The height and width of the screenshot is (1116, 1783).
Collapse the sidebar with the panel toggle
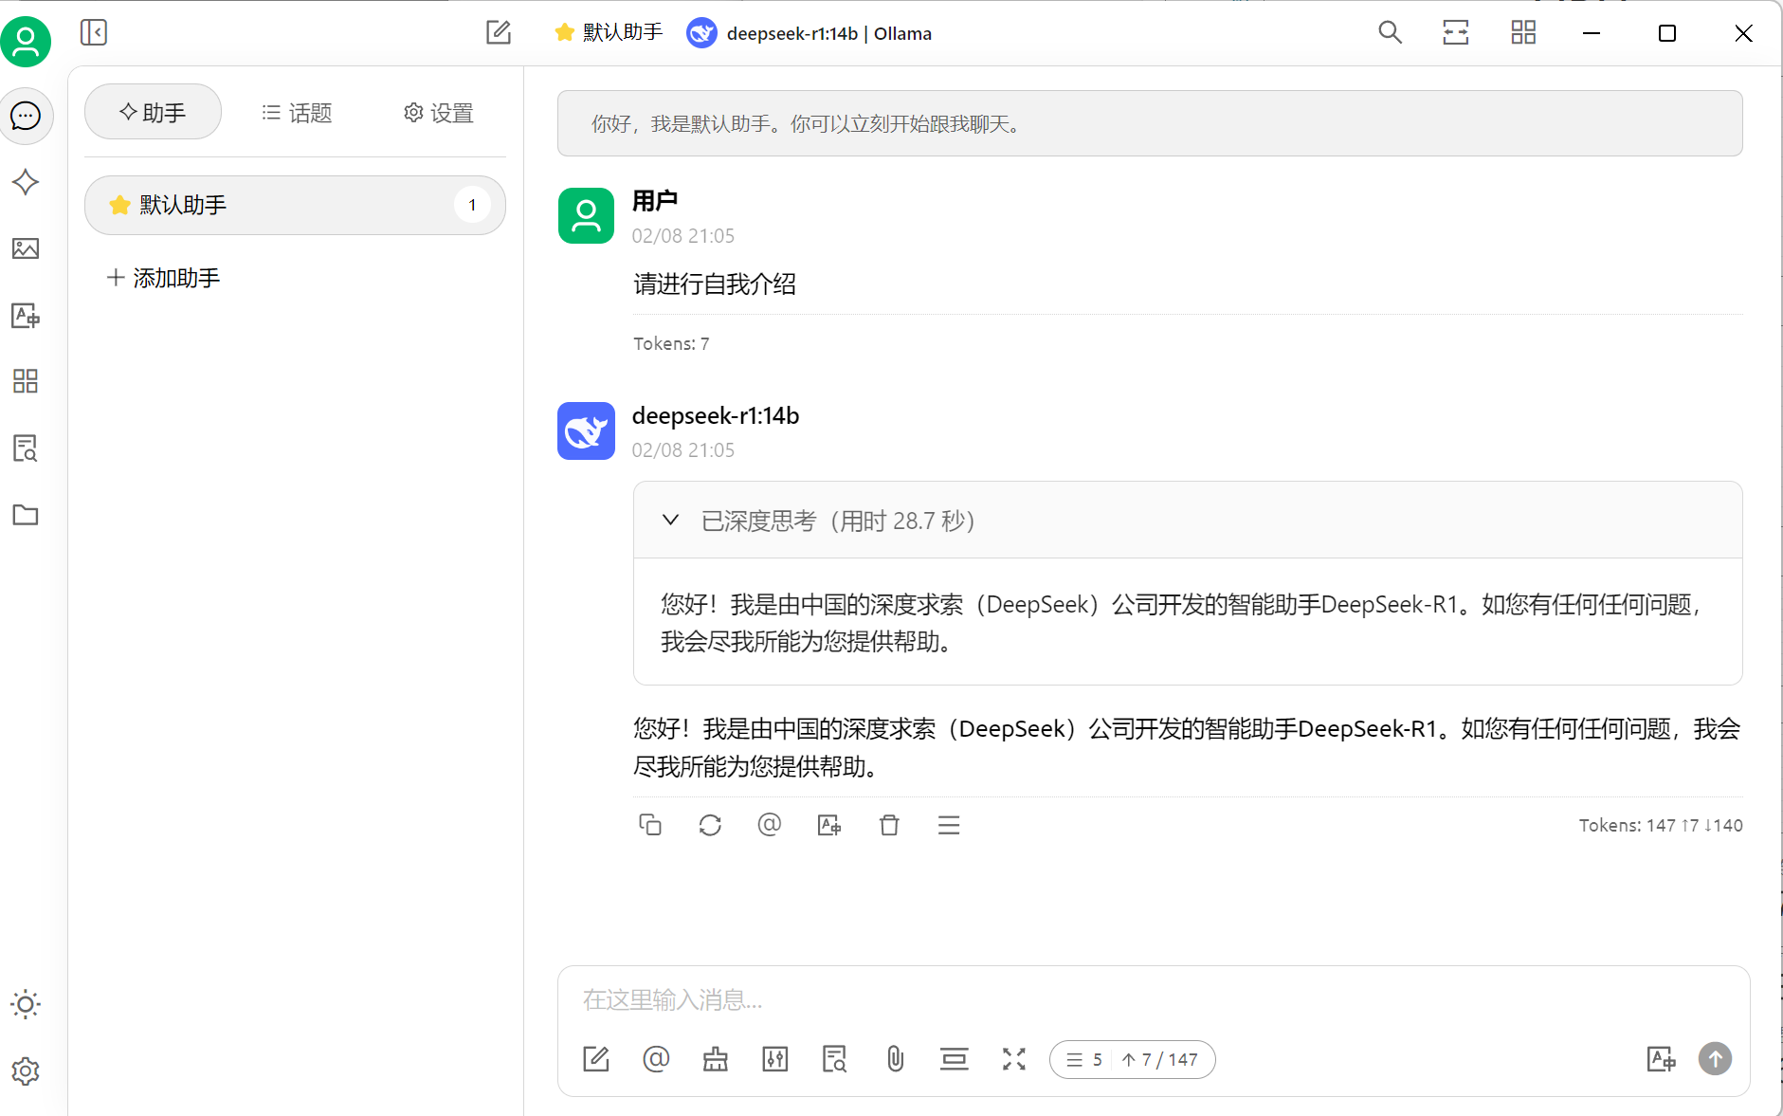94,32
